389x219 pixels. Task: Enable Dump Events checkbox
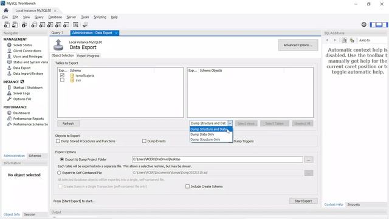144,141
